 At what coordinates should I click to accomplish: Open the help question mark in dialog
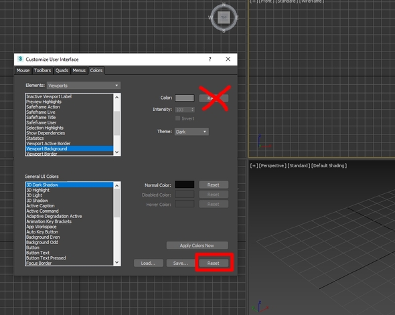pos(210,59)
